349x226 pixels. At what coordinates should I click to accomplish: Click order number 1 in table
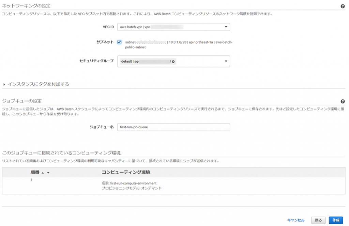tap(31, 180)
